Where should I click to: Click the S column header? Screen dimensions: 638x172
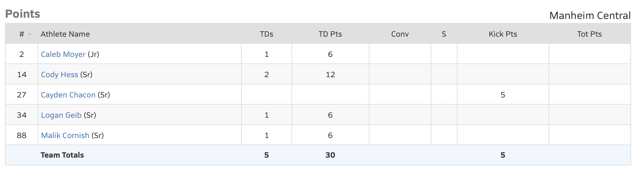coord(444,34)
